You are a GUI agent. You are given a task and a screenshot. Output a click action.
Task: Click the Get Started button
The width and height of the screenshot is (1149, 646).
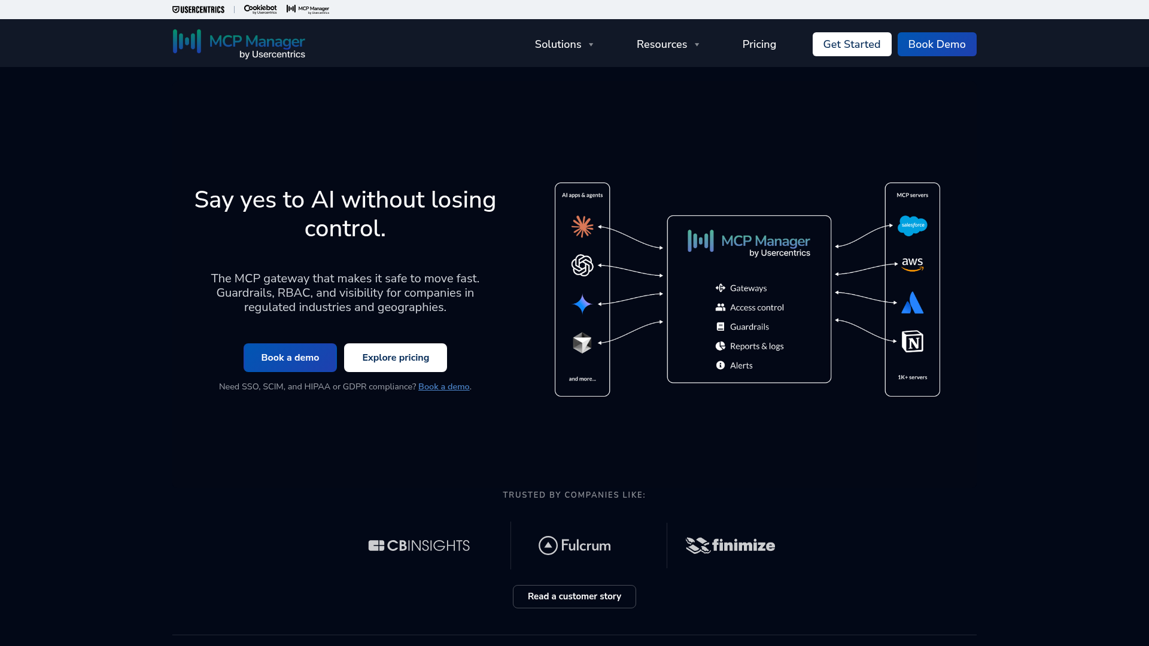pos(852,44)
